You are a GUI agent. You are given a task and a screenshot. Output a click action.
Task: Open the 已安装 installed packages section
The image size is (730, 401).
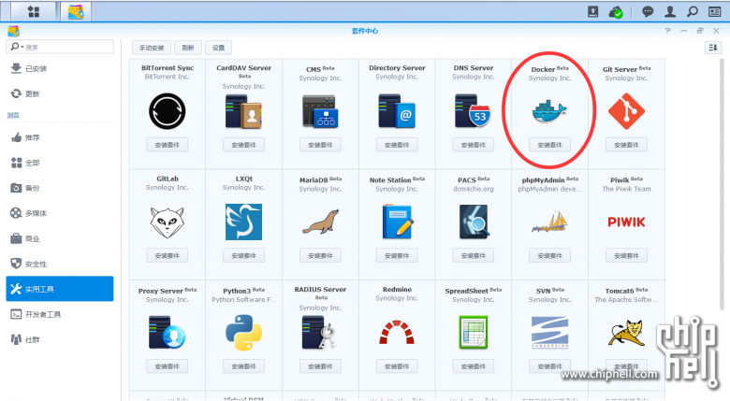pyautogui.click(x=60, y=68)
